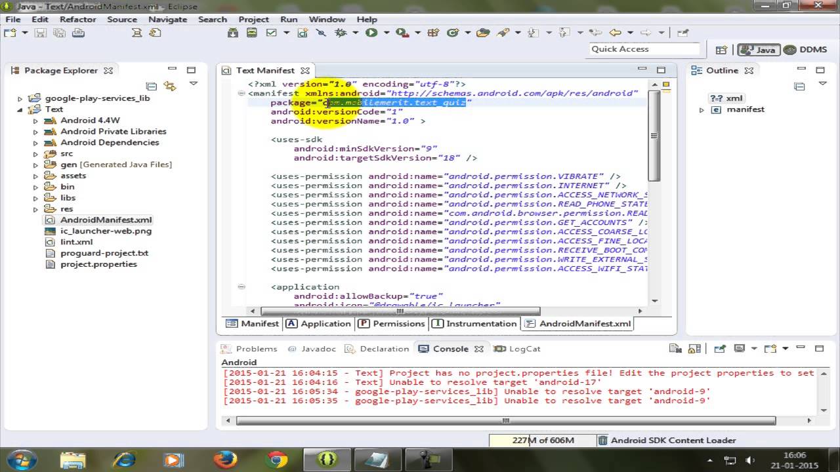Select ic_launcher-web.png file

point(99,231)
